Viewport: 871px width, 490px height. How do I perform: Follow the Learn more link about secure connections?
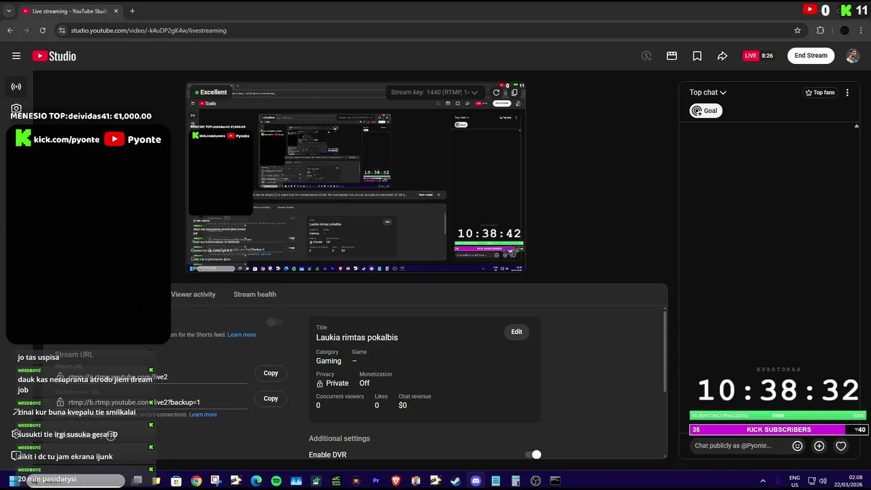pyautogui.click(x=203, y=414)
